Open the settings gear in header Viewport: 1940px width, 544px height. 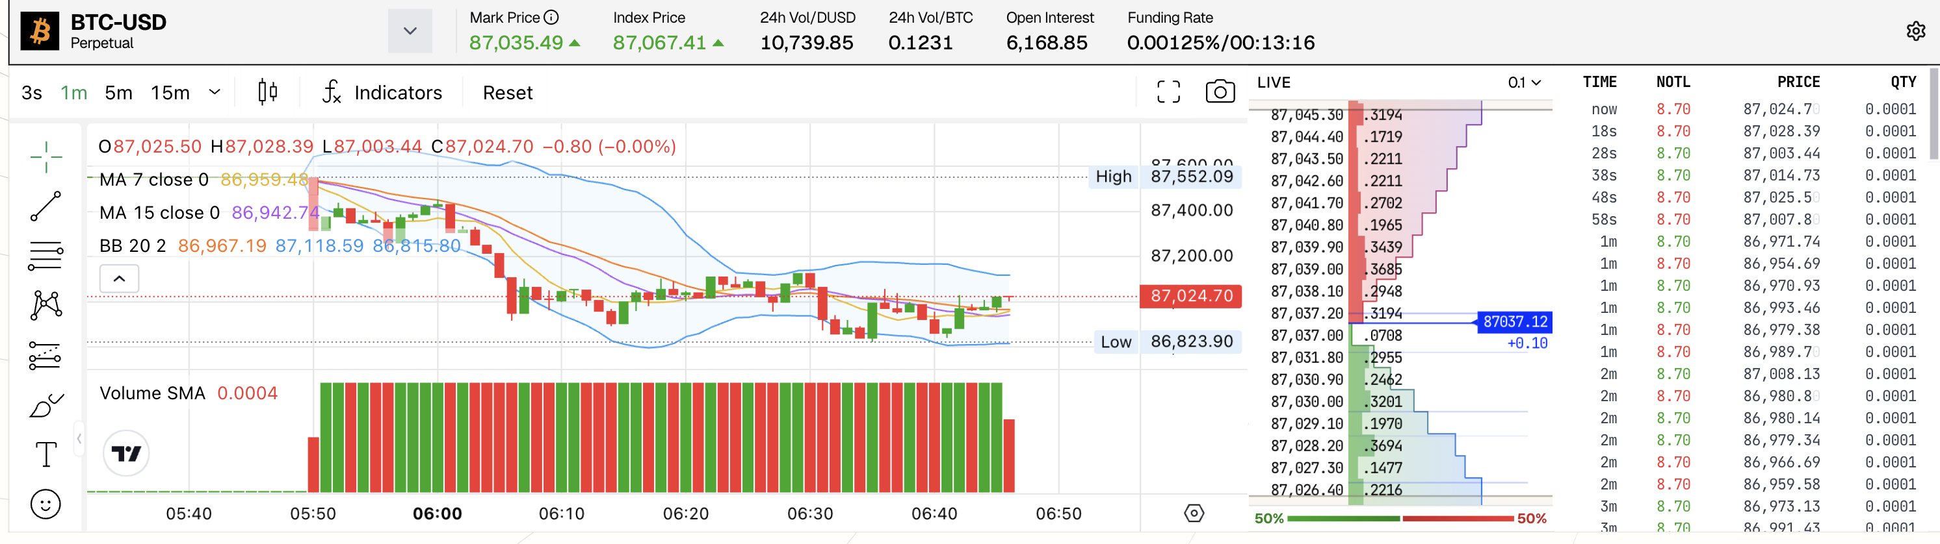(1915, 31)
